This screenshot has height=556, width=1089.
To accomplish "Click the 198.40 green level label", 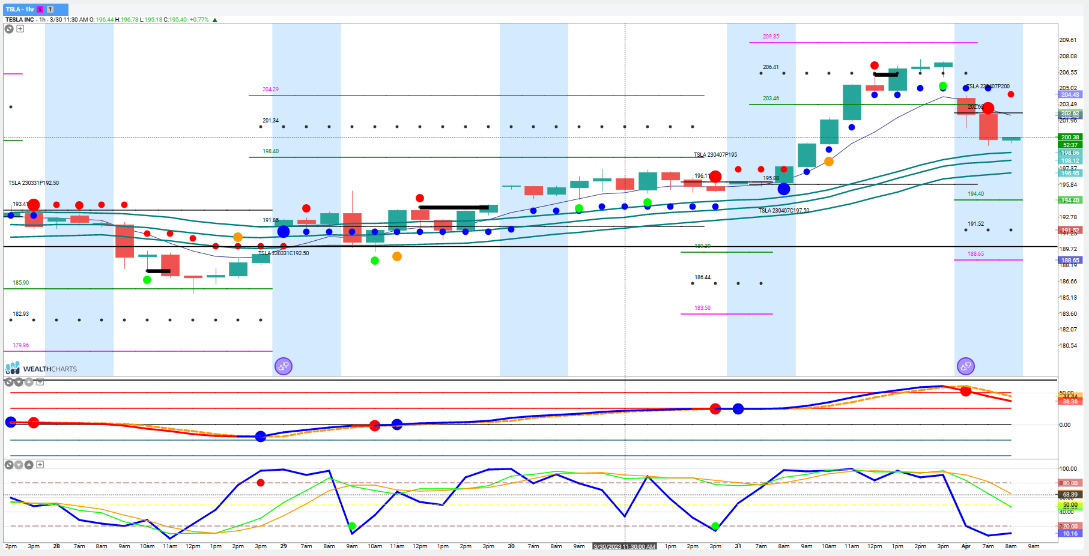I will coord(270,151).
